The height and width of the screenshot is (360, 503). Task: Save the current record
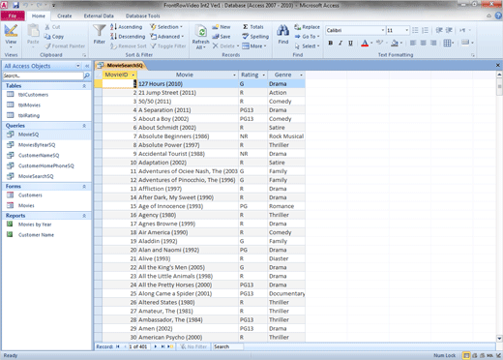click(x=222, y=37)
